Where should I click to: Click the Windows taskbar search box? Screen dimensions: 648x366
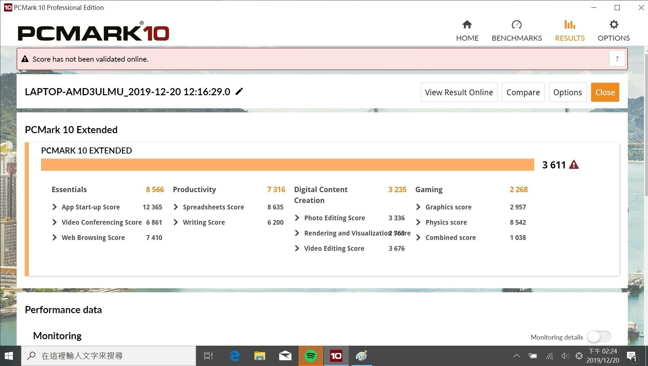(109, 356)
